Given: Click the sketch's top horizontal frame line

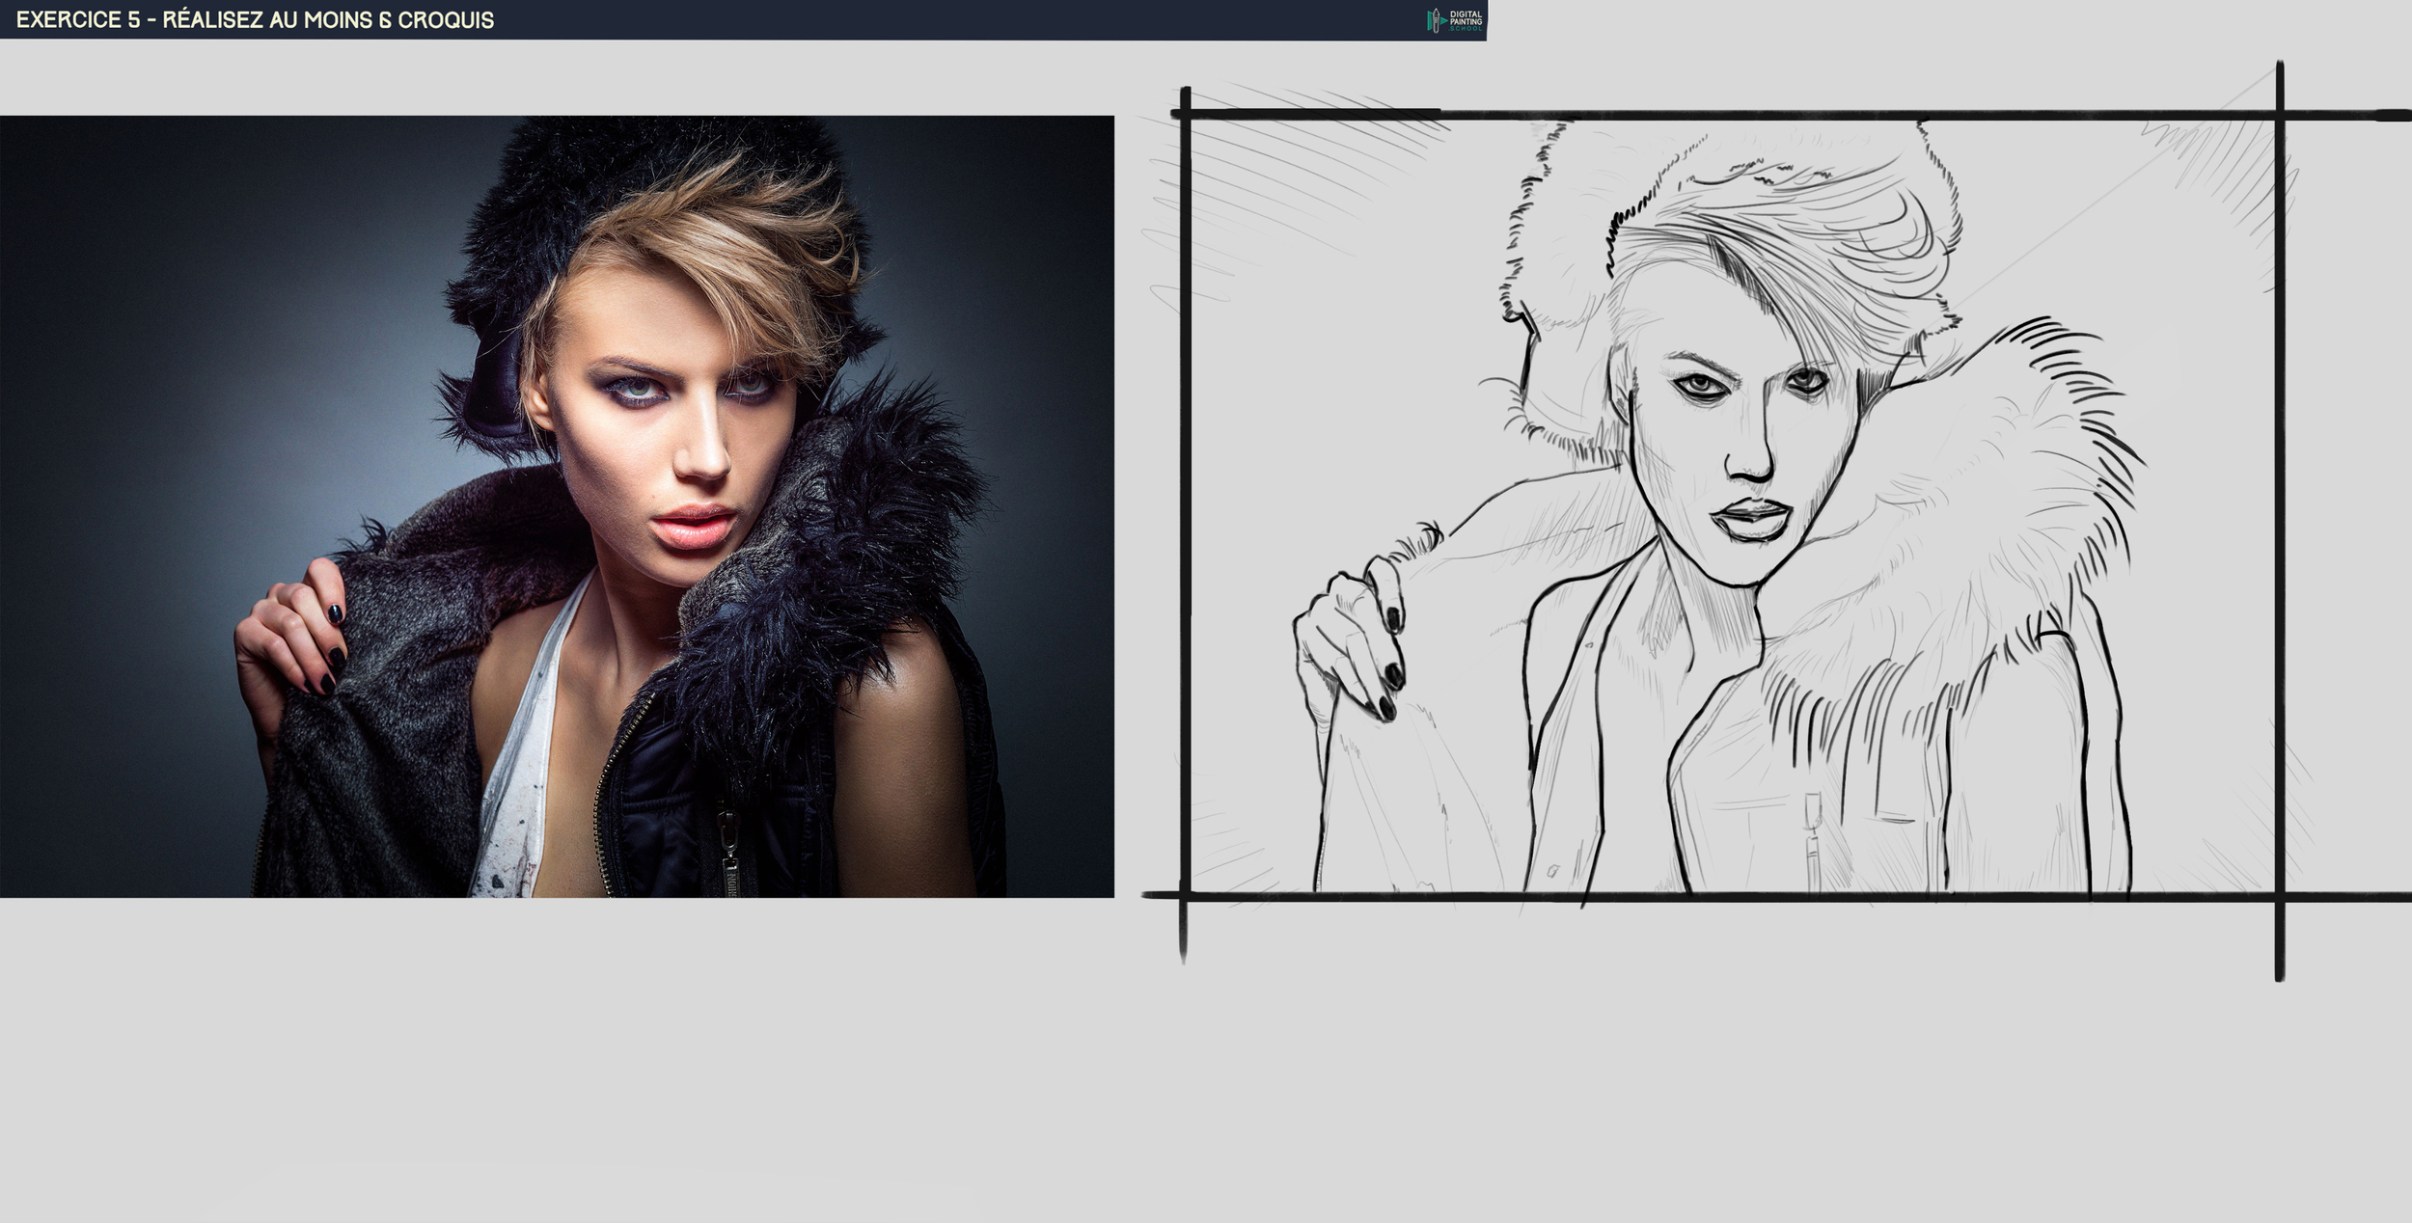Looking at the screenshot, I should point(1737,116).
